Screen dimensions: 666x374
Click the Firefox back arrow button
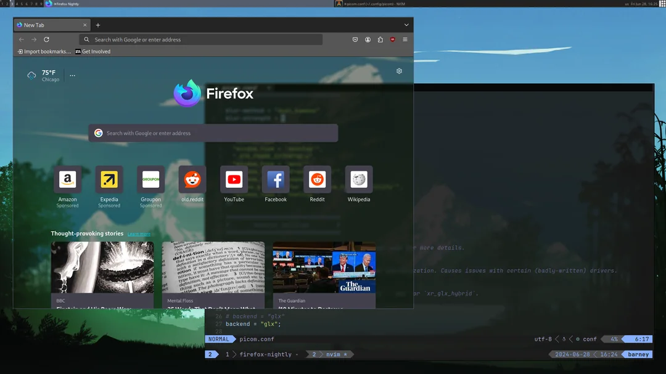(x=21, y=39)
